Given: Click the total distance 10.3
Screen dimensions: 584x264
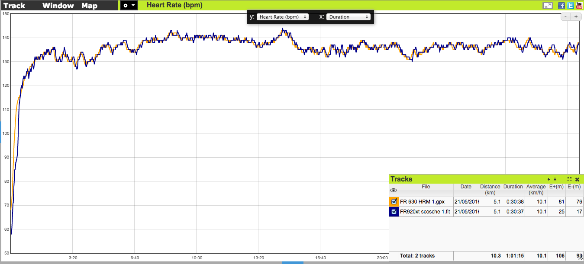Looking at the screenshot, I should pyautogui.click(x=495, y=256).
